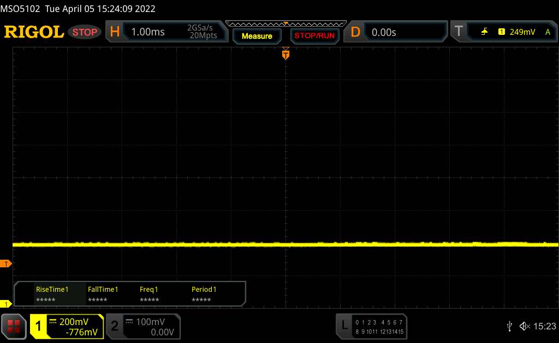Viewport: 559px width, 343px height.
Task: Toggle channel 2 button
Action: 115,326
